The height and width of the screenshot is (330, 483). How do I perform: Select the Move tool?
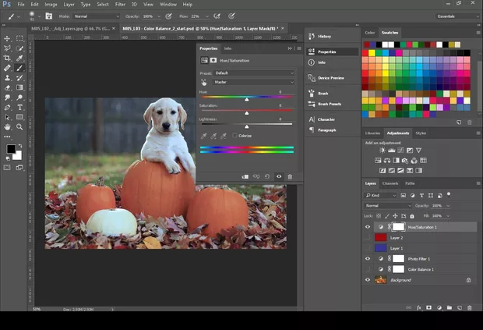(x=8, y=38)
